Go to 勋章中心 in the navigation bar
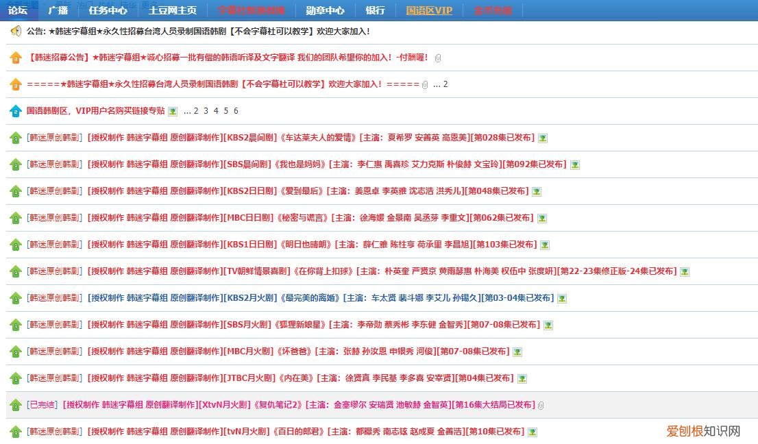Viewport: 758px width, 444px height. [326, 10]
